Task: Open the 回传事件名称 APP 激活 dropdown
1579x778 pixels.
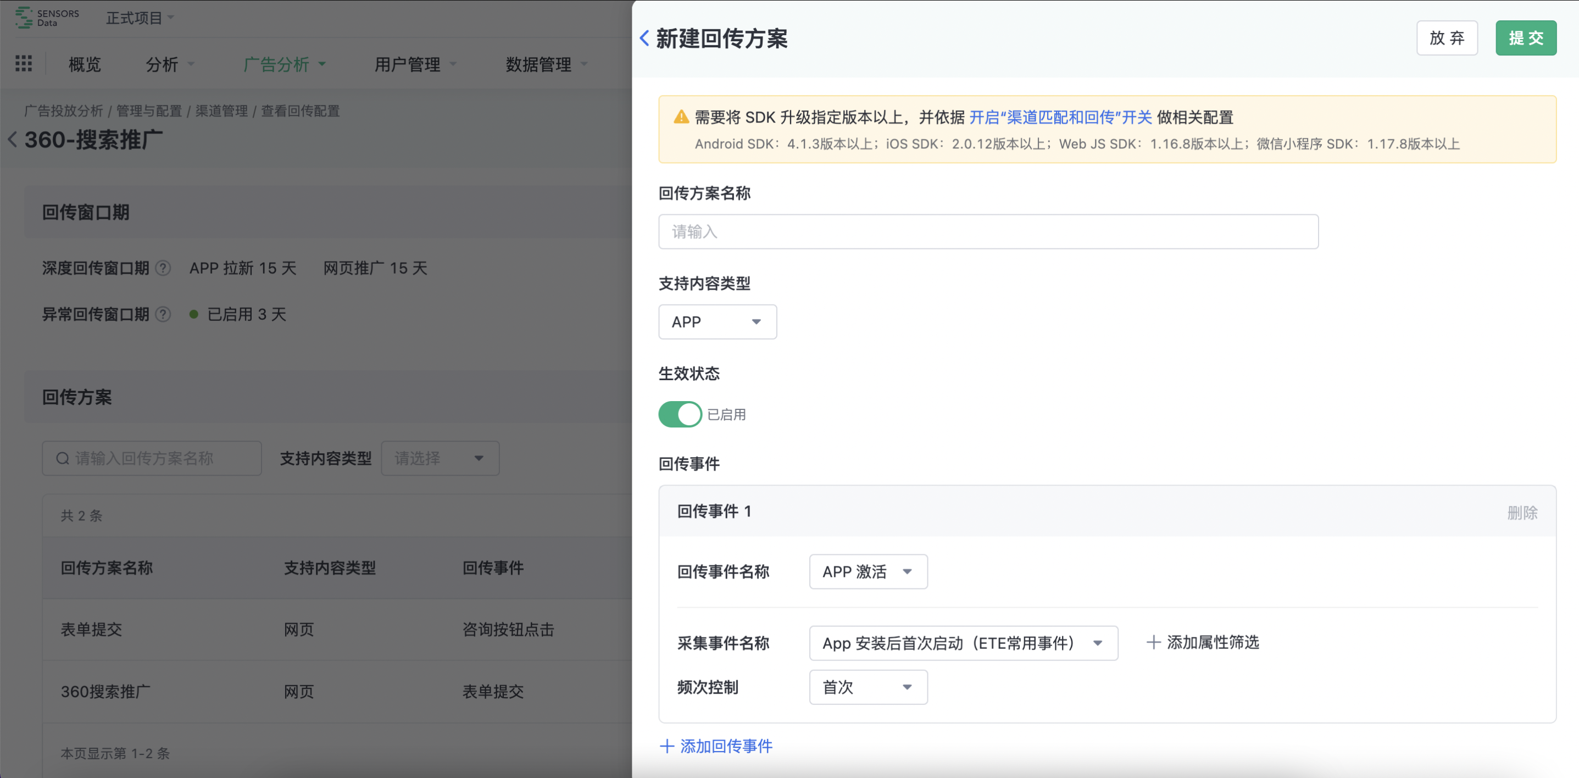Action: [868, 572]
